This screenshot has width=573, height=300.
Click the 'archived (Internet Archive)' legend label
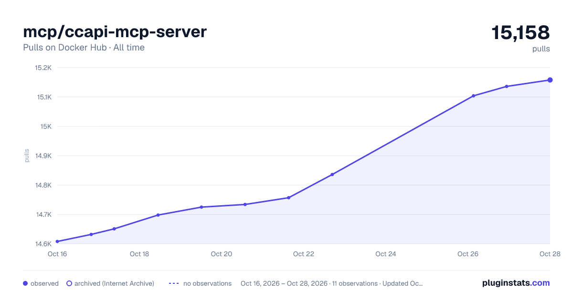pyautogui.click(x=114, y=283)
